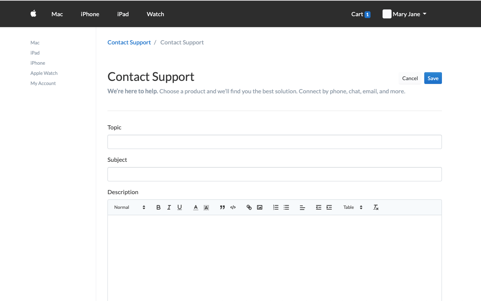481x301 pixels.
Task: Click inside the Subject input field
Action: click(274, 174)
